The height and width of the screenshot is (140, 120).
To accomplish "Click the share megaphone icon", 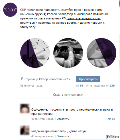I will tap(77, 86).
